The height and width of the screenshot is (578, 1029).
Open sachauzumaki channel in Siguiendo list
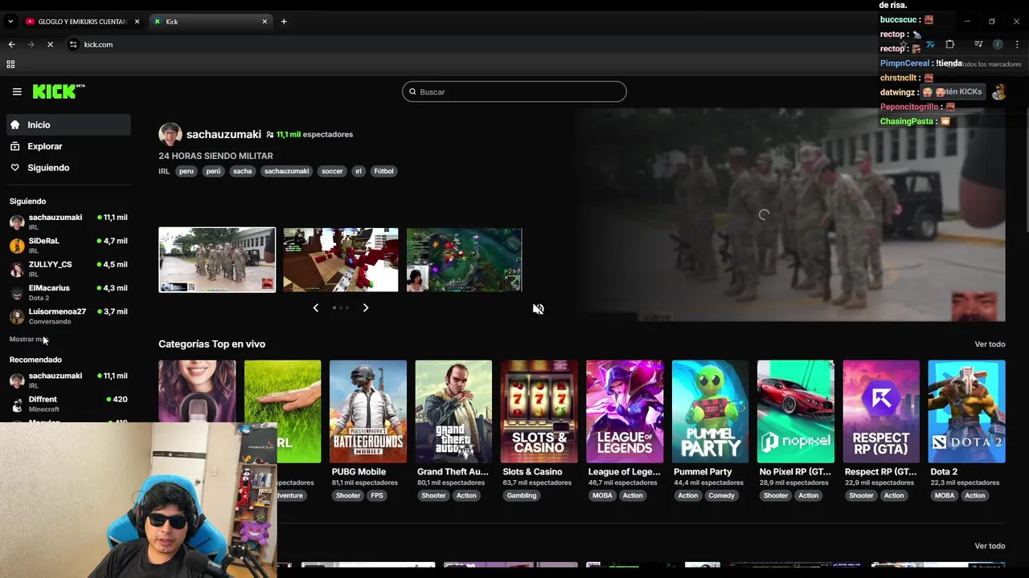[x=68, y=222]
